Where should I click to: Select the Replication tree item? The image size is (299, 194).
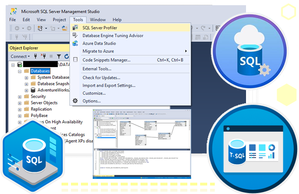(x=41, y=109)
